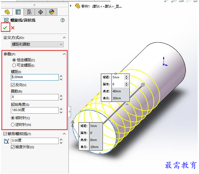This screenshot has width=199, height=174.
Task: Cancel helix with the red X
Action: point(13,28)
